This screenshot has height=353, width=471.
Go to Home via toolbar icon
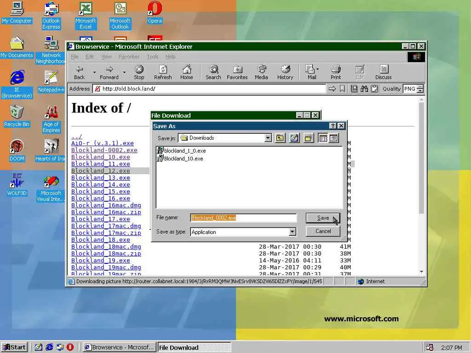pos(187,73)
